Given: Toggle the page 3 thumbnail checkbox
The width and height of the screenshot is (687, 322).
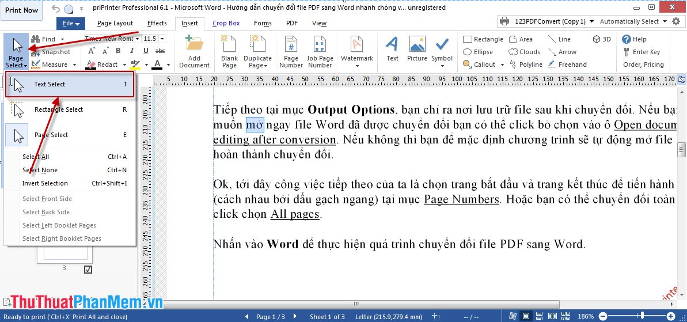Looking at the screenshot, I should tap(88, 269).
